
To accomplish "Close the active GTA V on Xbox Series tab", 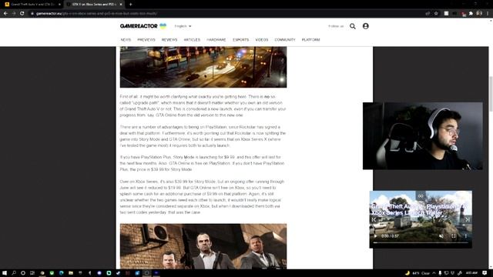I will [121, 5].
